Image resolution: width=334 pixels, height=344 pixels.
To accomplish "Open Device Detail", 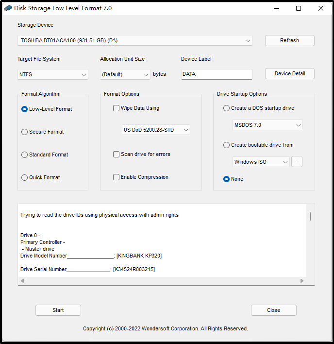I will [289, 73].
